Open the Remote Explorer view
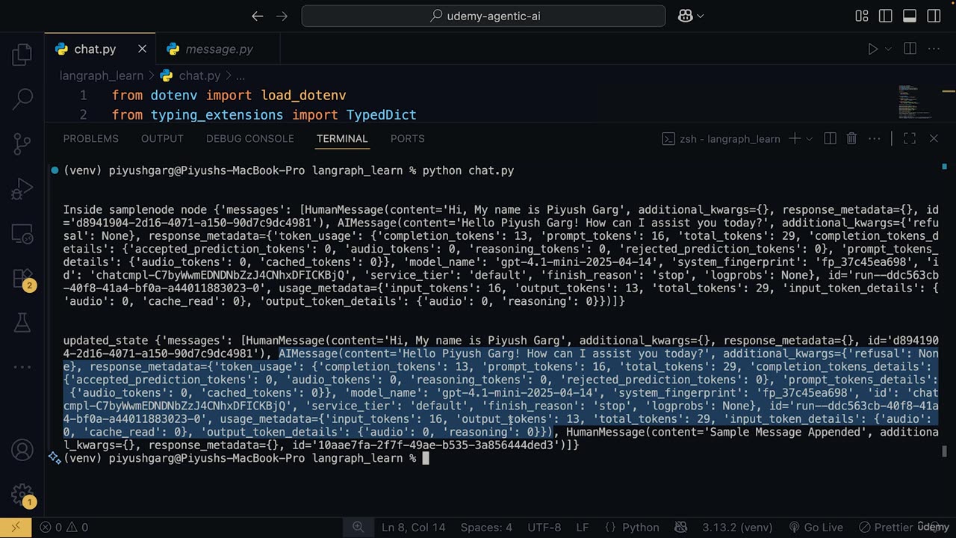The width and height of the screenshot is (956, 538). (22, 233)
